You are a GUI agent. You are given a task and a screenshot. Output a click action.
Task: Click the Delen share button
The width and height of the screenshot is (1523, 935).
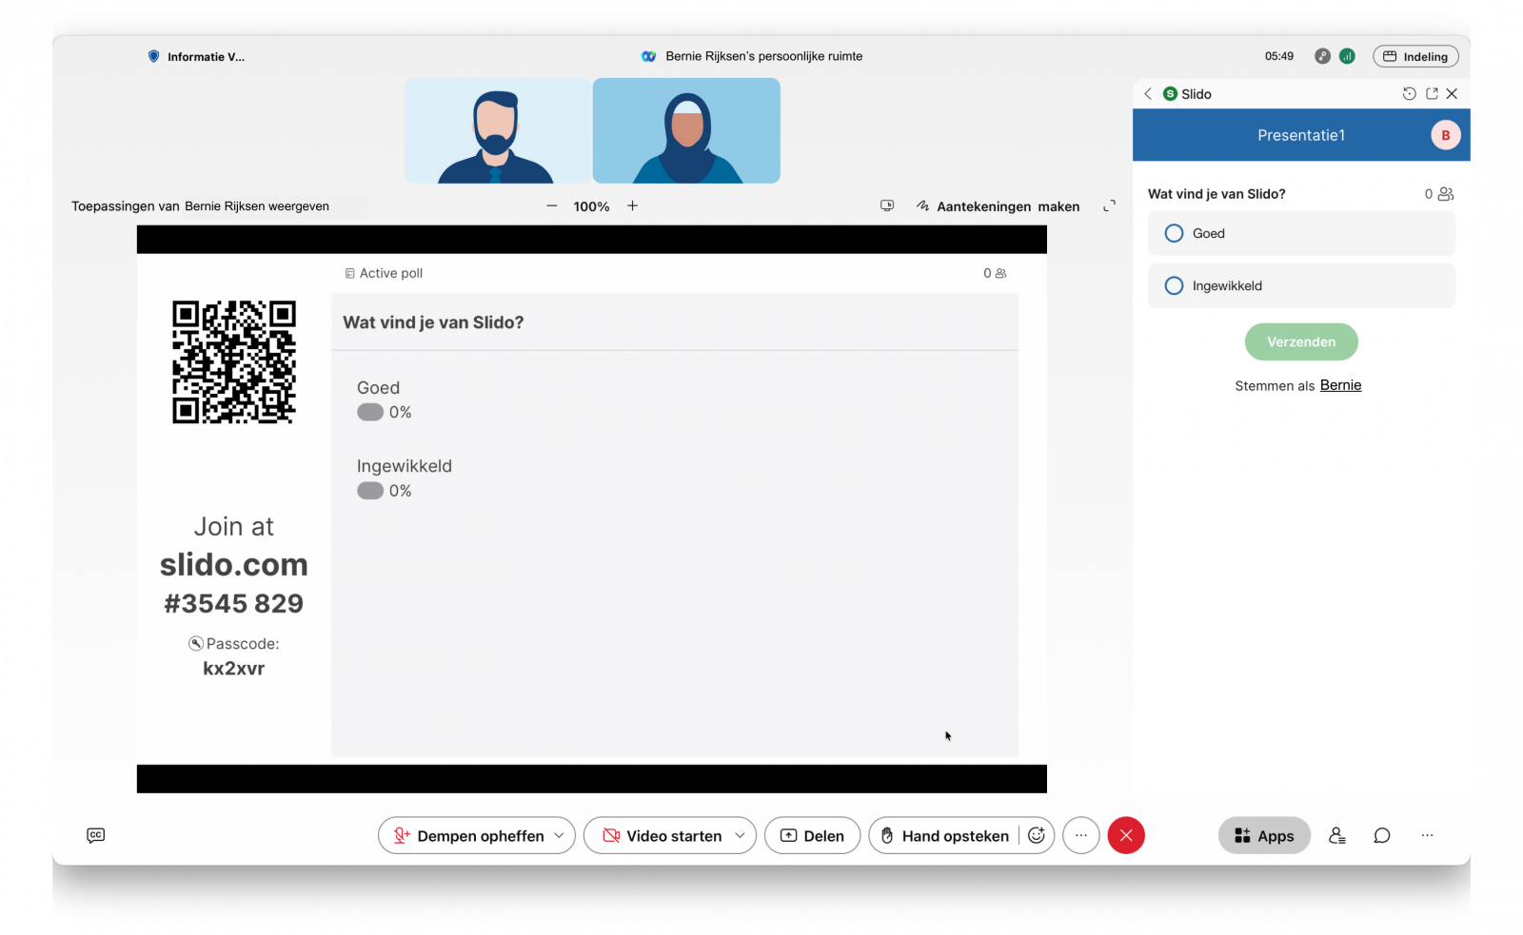812,835
